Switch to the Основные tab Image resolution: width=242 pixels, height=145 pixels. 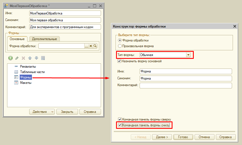[17, 39]
